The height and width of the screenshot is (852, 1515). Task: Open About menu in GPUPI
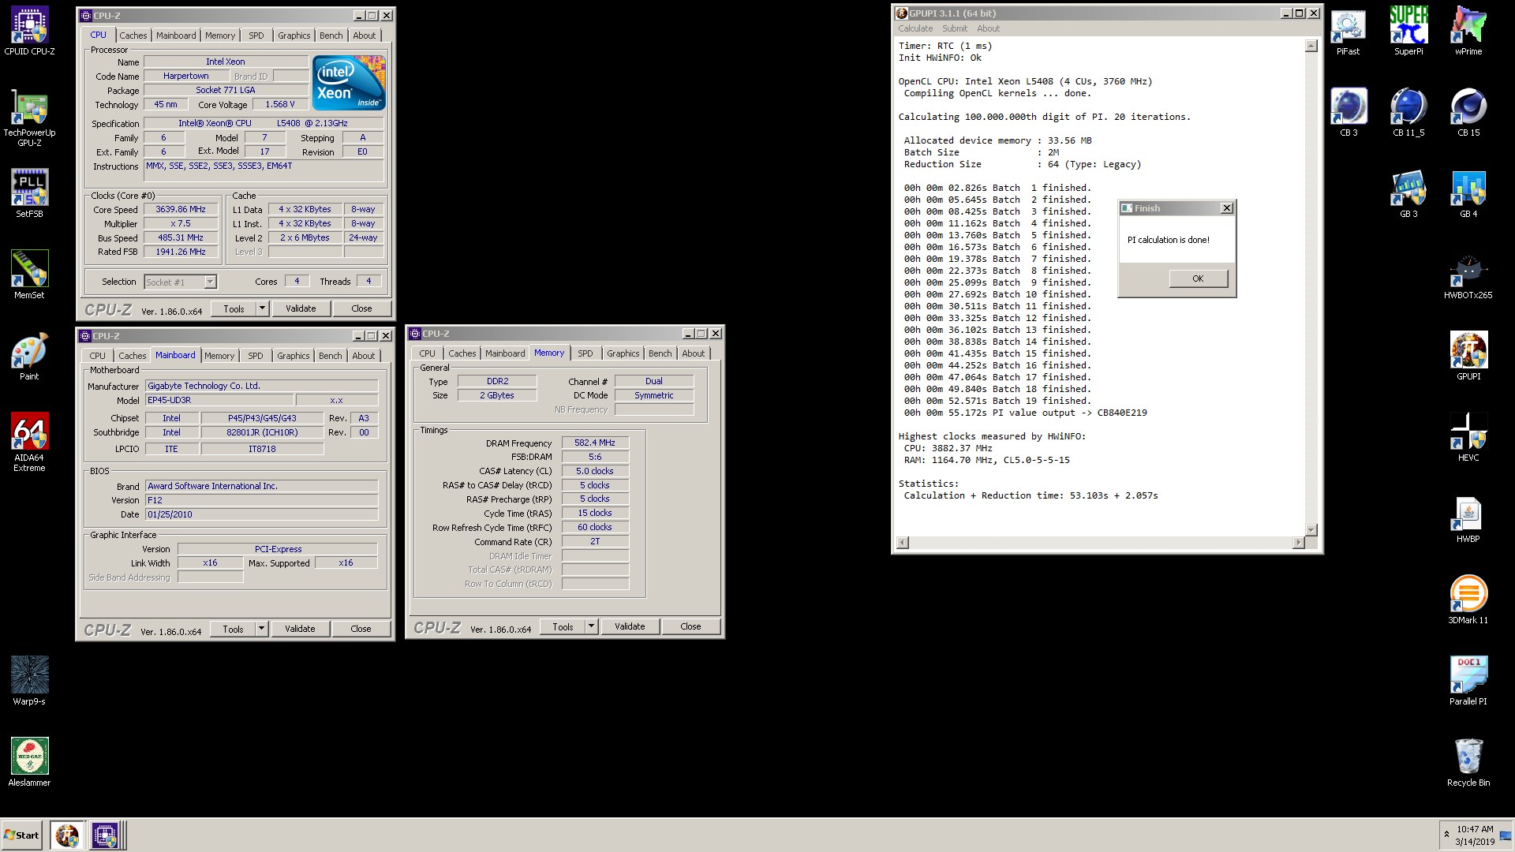(x=988, y=28)
